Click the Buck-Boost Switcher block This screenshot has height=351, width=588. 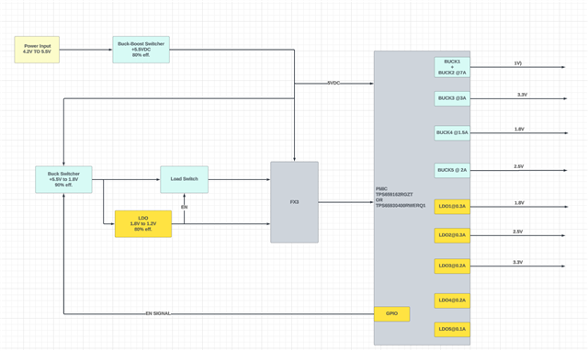141,50
